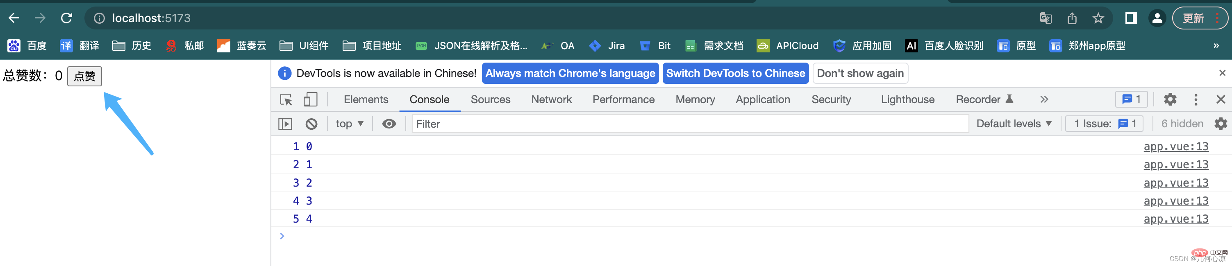Image resolution: width=1232 pixels, height=266 pixels.
Task: Click the 更新 update button
Action: click(1200, 18)
